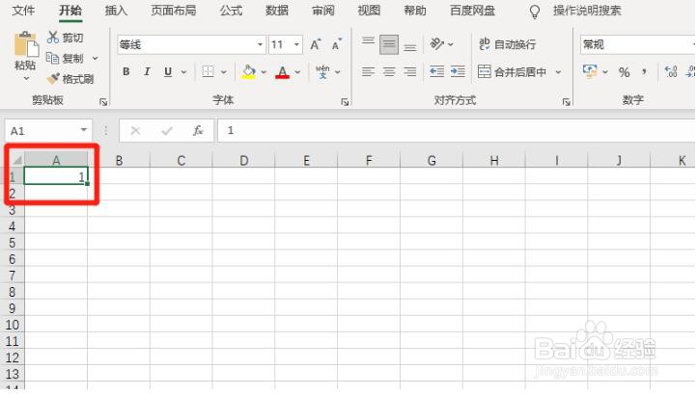Decrease indent icon
The image size is (697, 395).
point(436,71)
